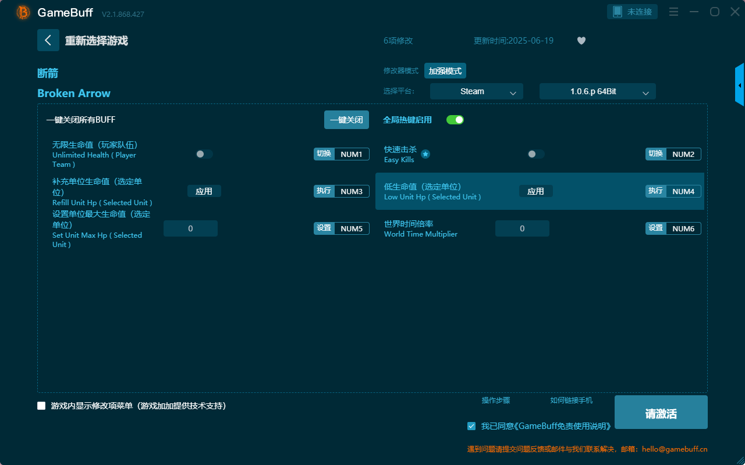745x465 pixels.
Task: Open the 1.0.6.p 64Bit version dropdown
Action: coord(597,91)
